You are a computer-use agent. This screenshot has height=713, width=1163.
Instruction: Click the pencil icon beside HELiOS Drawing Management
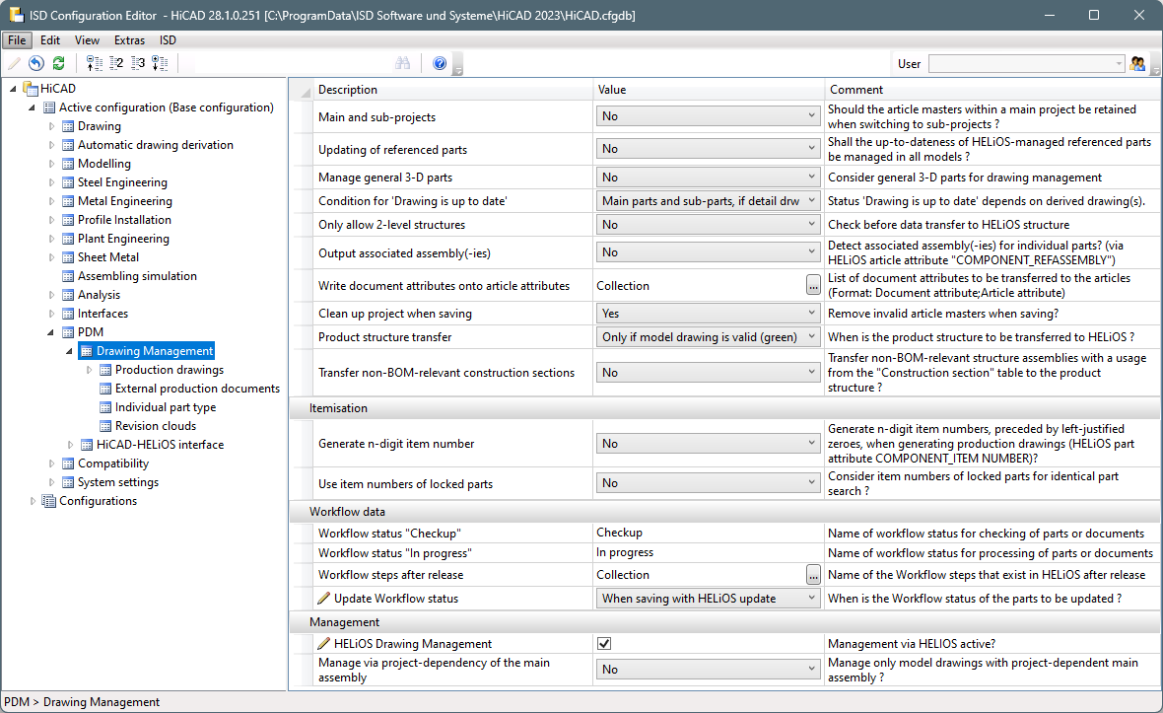tap(323, 643)
